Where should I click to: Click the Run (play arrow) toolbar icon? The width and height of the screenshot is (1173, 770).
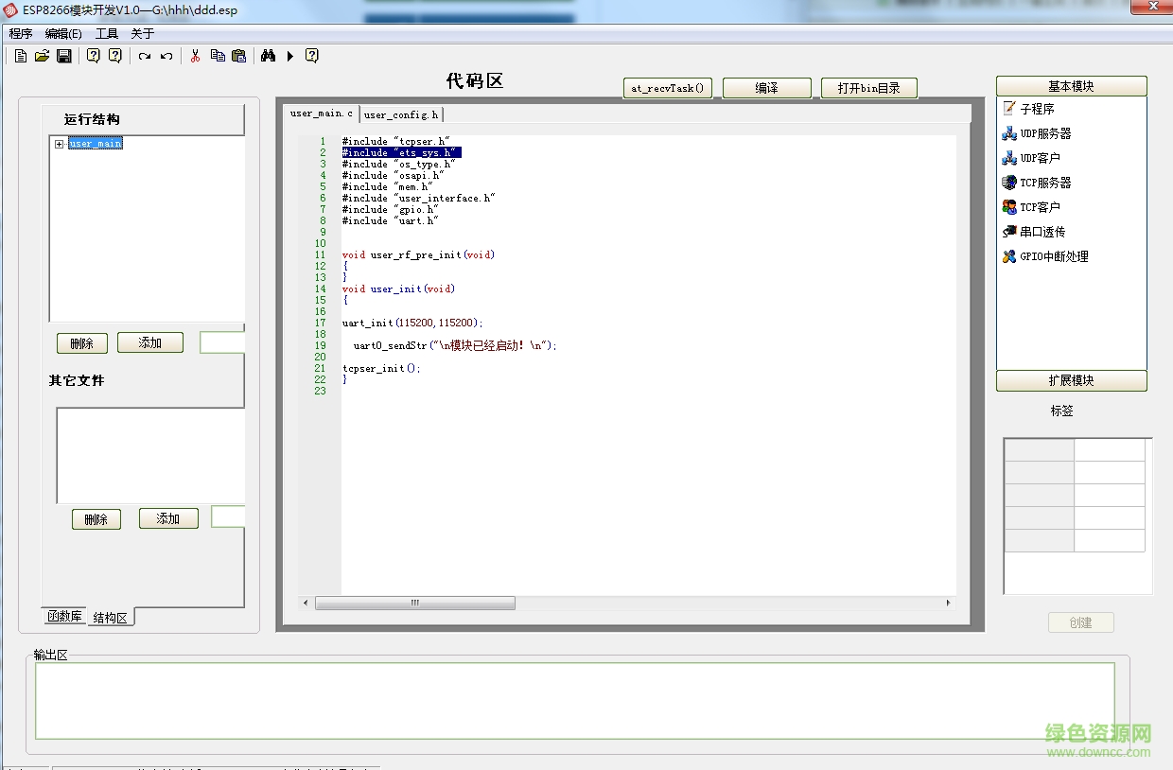click(291, 56)
